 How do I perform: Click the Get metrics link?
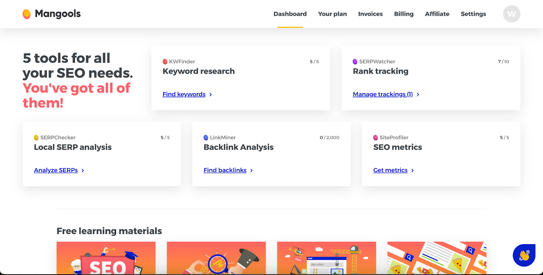[390, 170]
